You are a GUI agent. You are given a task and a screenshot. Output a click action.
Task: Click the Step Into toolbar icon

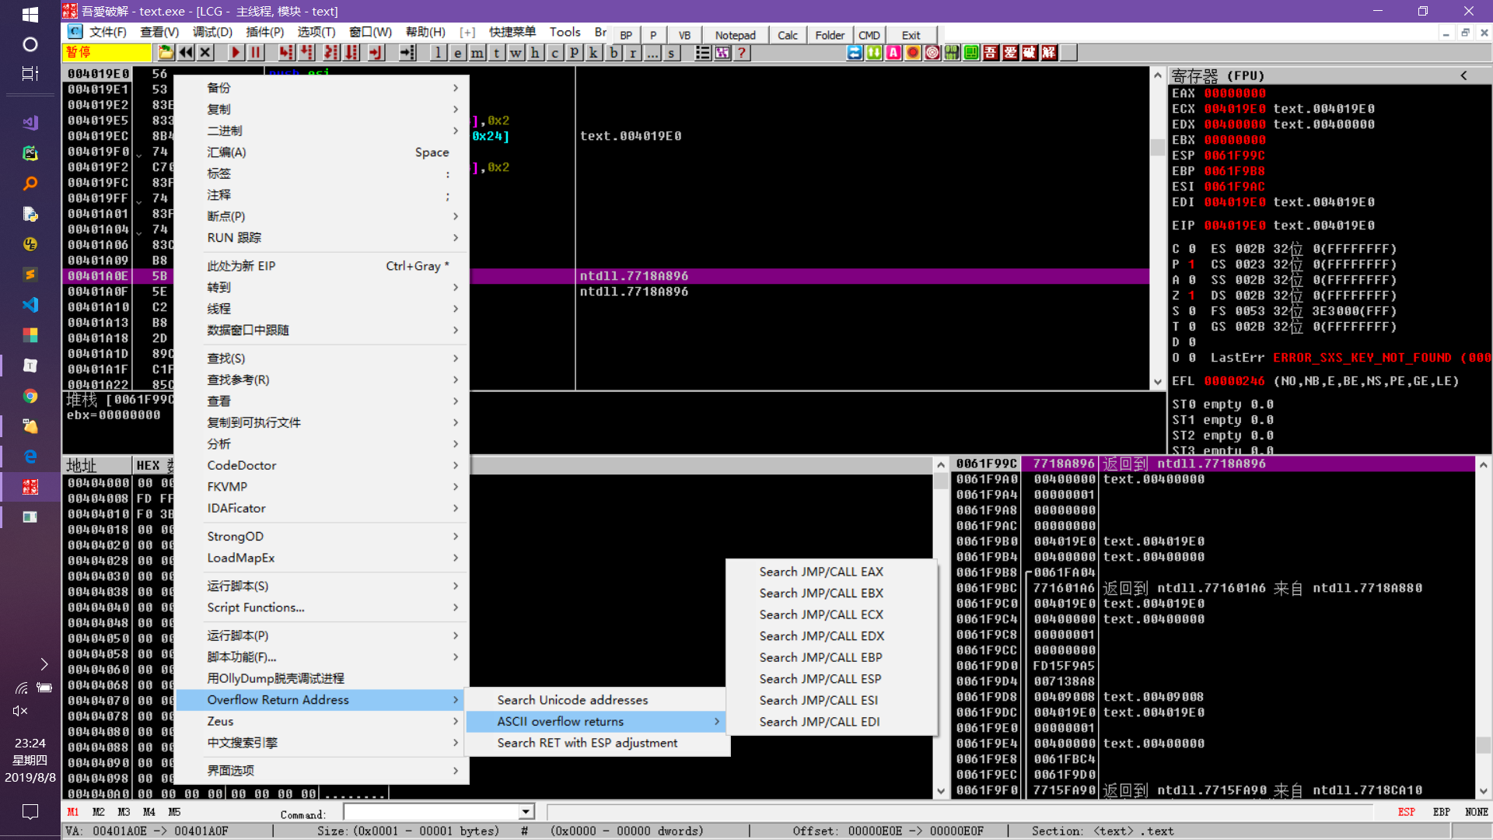click(x=286, y=52)
